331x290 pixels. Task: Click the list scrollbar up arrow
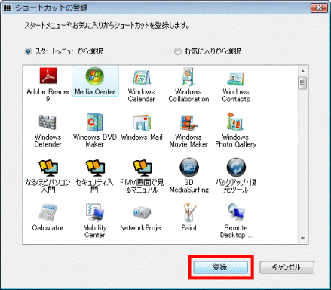point(302,72)
